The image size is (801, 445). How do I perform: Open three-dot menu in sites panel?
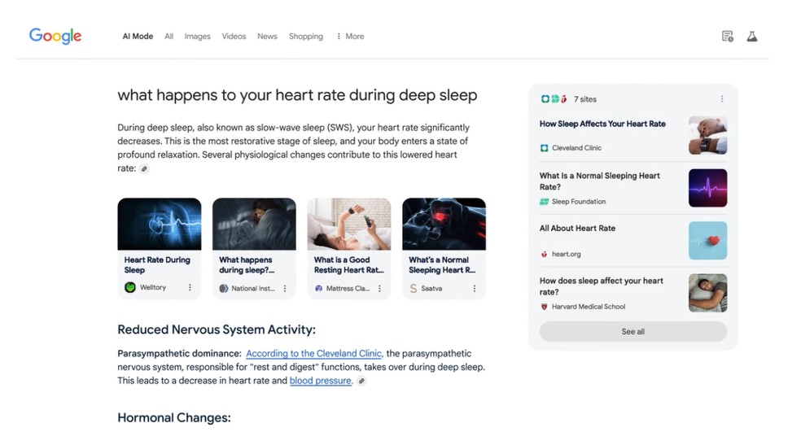721,99
